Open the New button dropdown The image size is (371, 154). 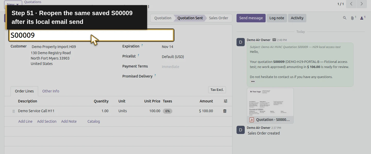18,5
